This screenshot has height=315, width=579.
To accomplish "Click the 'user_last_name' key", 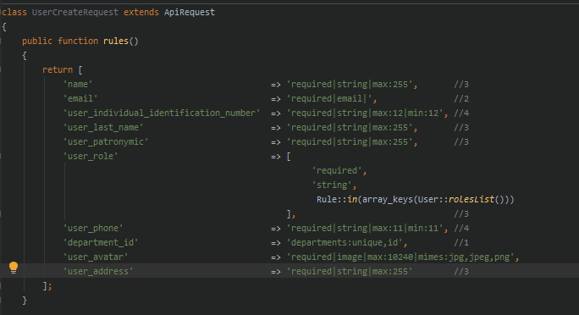I will [103, 127].
